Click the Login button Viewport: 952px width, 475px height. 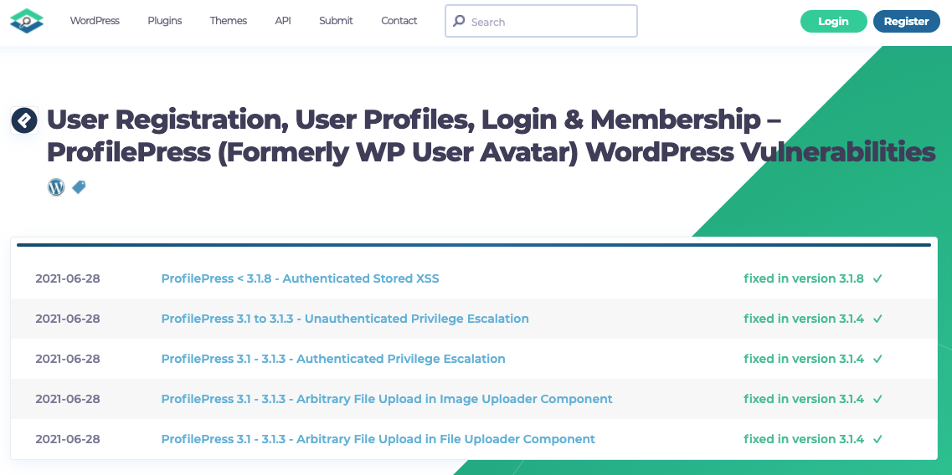[x=833, y=21]
